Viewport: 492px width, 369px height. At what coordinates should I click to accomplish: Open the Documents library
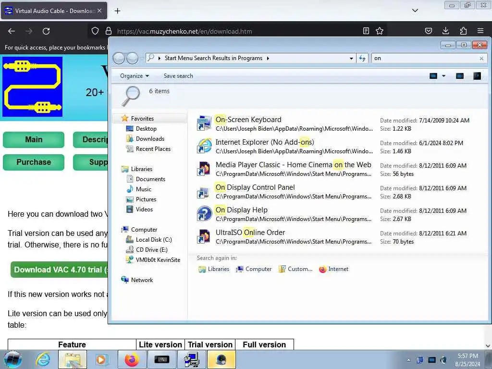(150, 179)
